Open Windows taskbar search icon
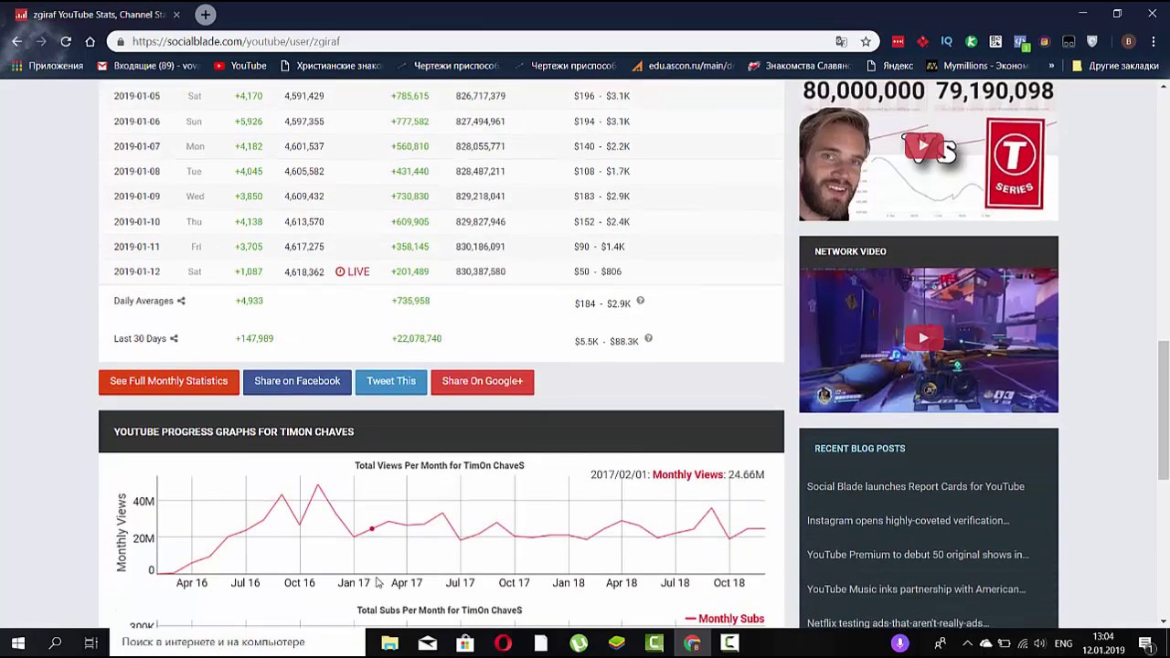Viewport: 1170px width, 658px height. point(55,642)
